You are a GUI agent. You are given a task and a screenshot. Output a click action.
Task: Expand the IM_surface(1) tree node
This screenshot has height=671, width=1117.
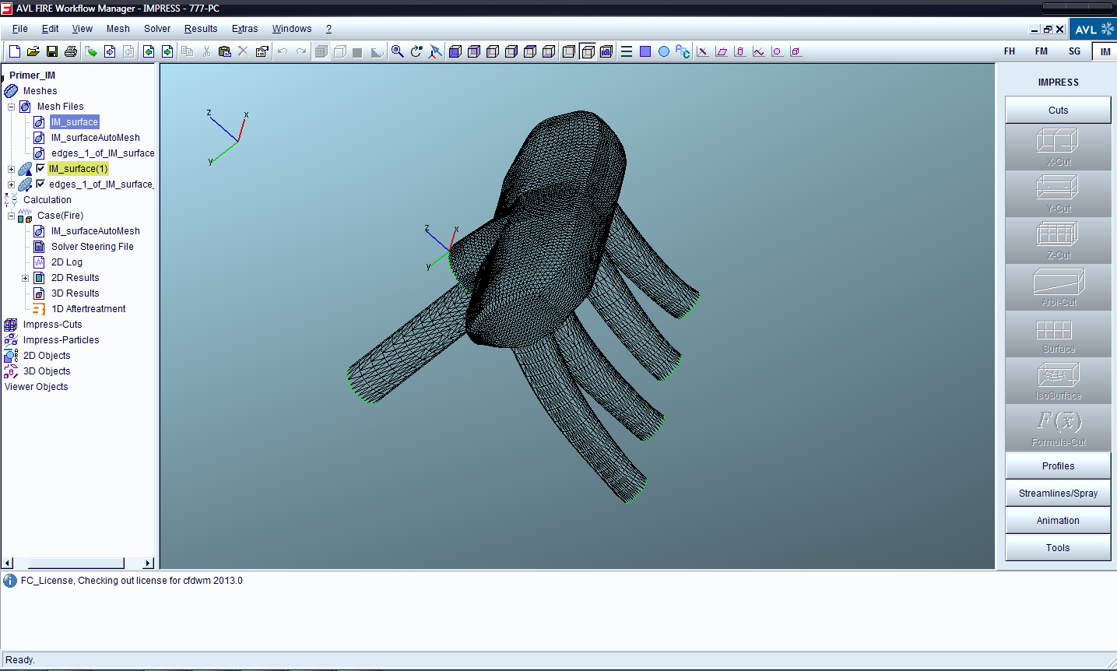[x=11, y=169]
